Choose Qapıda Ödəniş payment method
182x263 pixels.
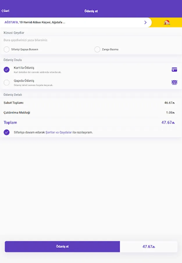6,82
